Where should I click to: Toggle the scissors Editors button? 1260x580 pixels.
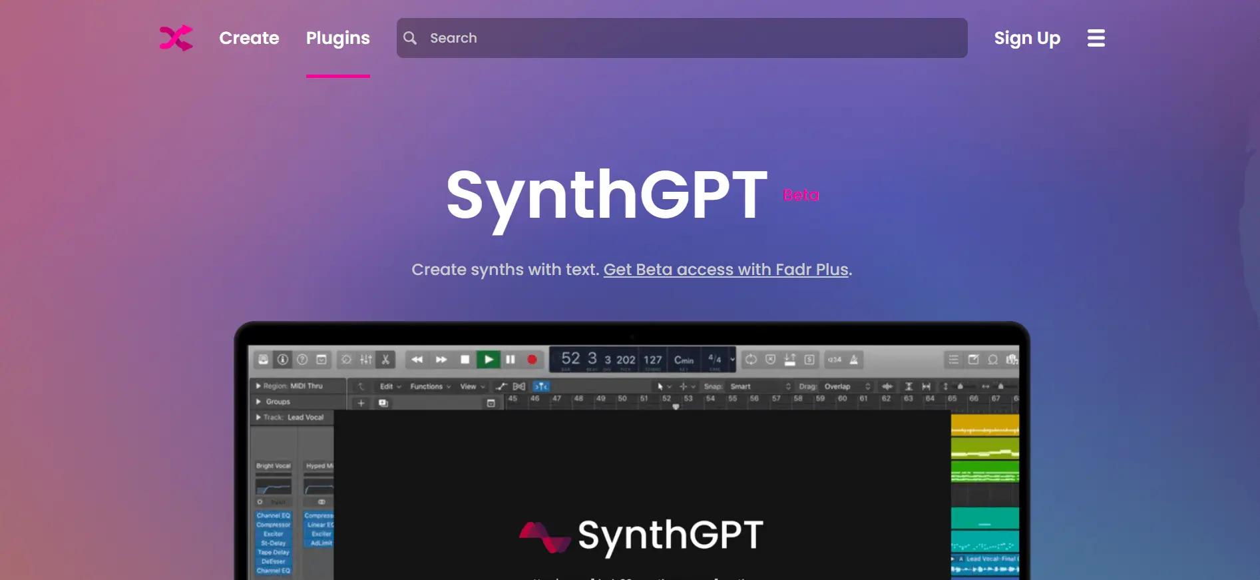point(385,360)
